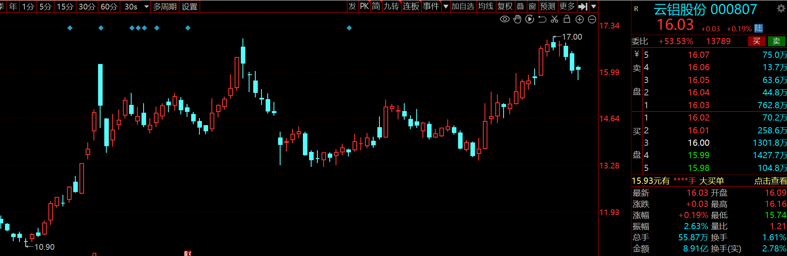Click the 金额 8.91亿 value
Screen dimensions: 787x256
695,249
